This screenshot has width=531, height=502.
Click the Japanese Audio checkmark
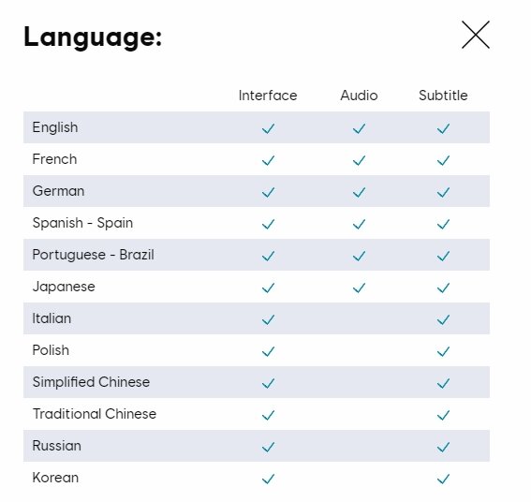[359, 288]
